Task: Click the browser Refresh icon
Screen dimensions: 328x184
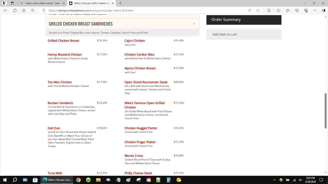Action: 15,10
